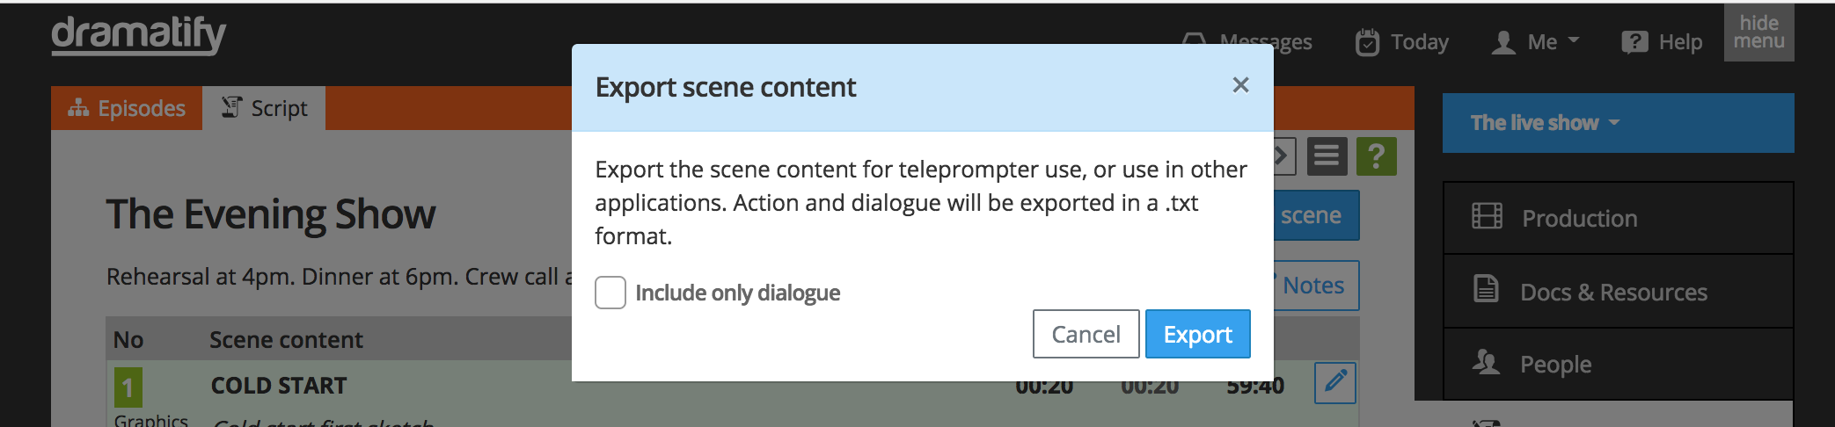Switch to the Script tab
This screenshot has width=1835, height=427.
coord(265,108)
